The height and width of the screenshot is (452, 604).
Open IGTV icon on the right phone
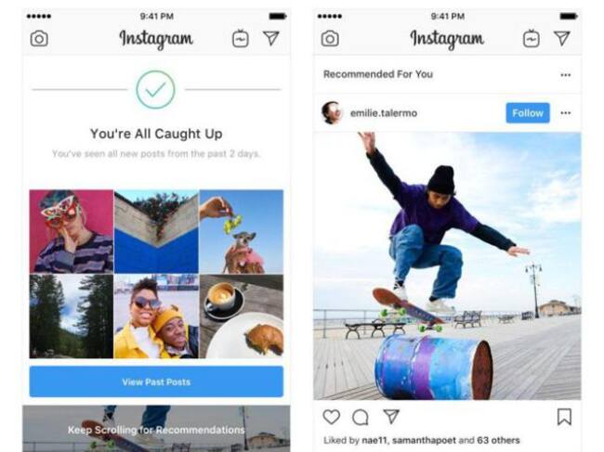pyautogui.click(x=532, y=38)
